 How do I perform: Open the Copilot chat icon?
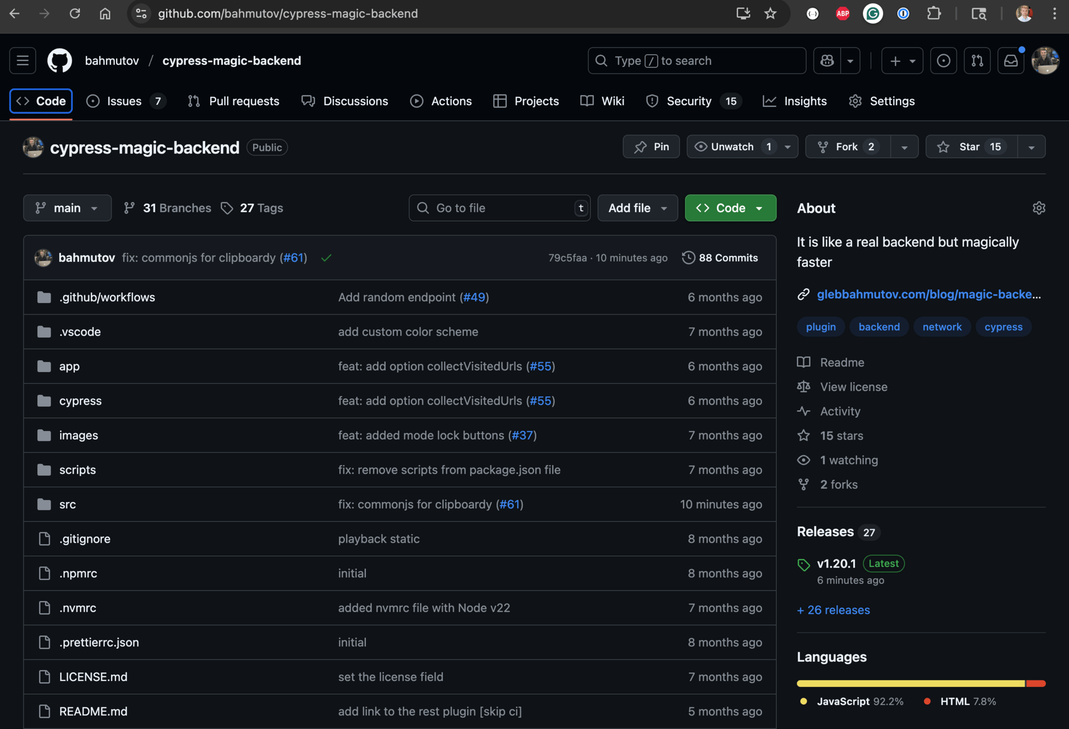click(x=827, y=60)
